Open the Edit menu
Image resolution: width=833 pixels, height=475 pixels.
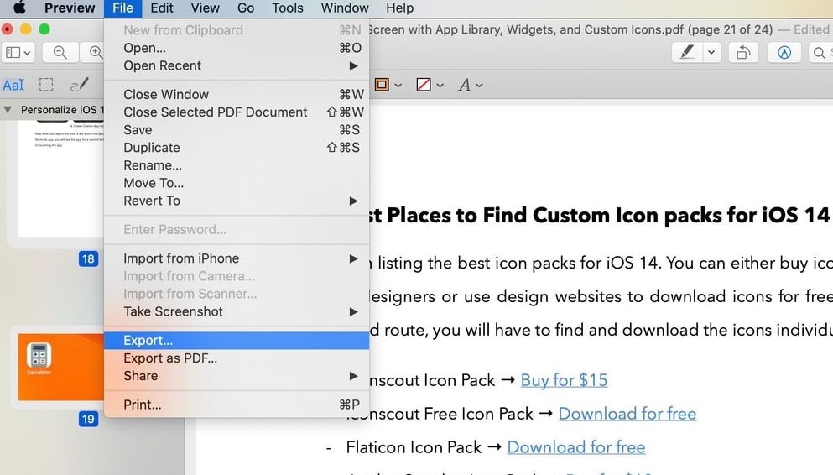pos(162,8)
